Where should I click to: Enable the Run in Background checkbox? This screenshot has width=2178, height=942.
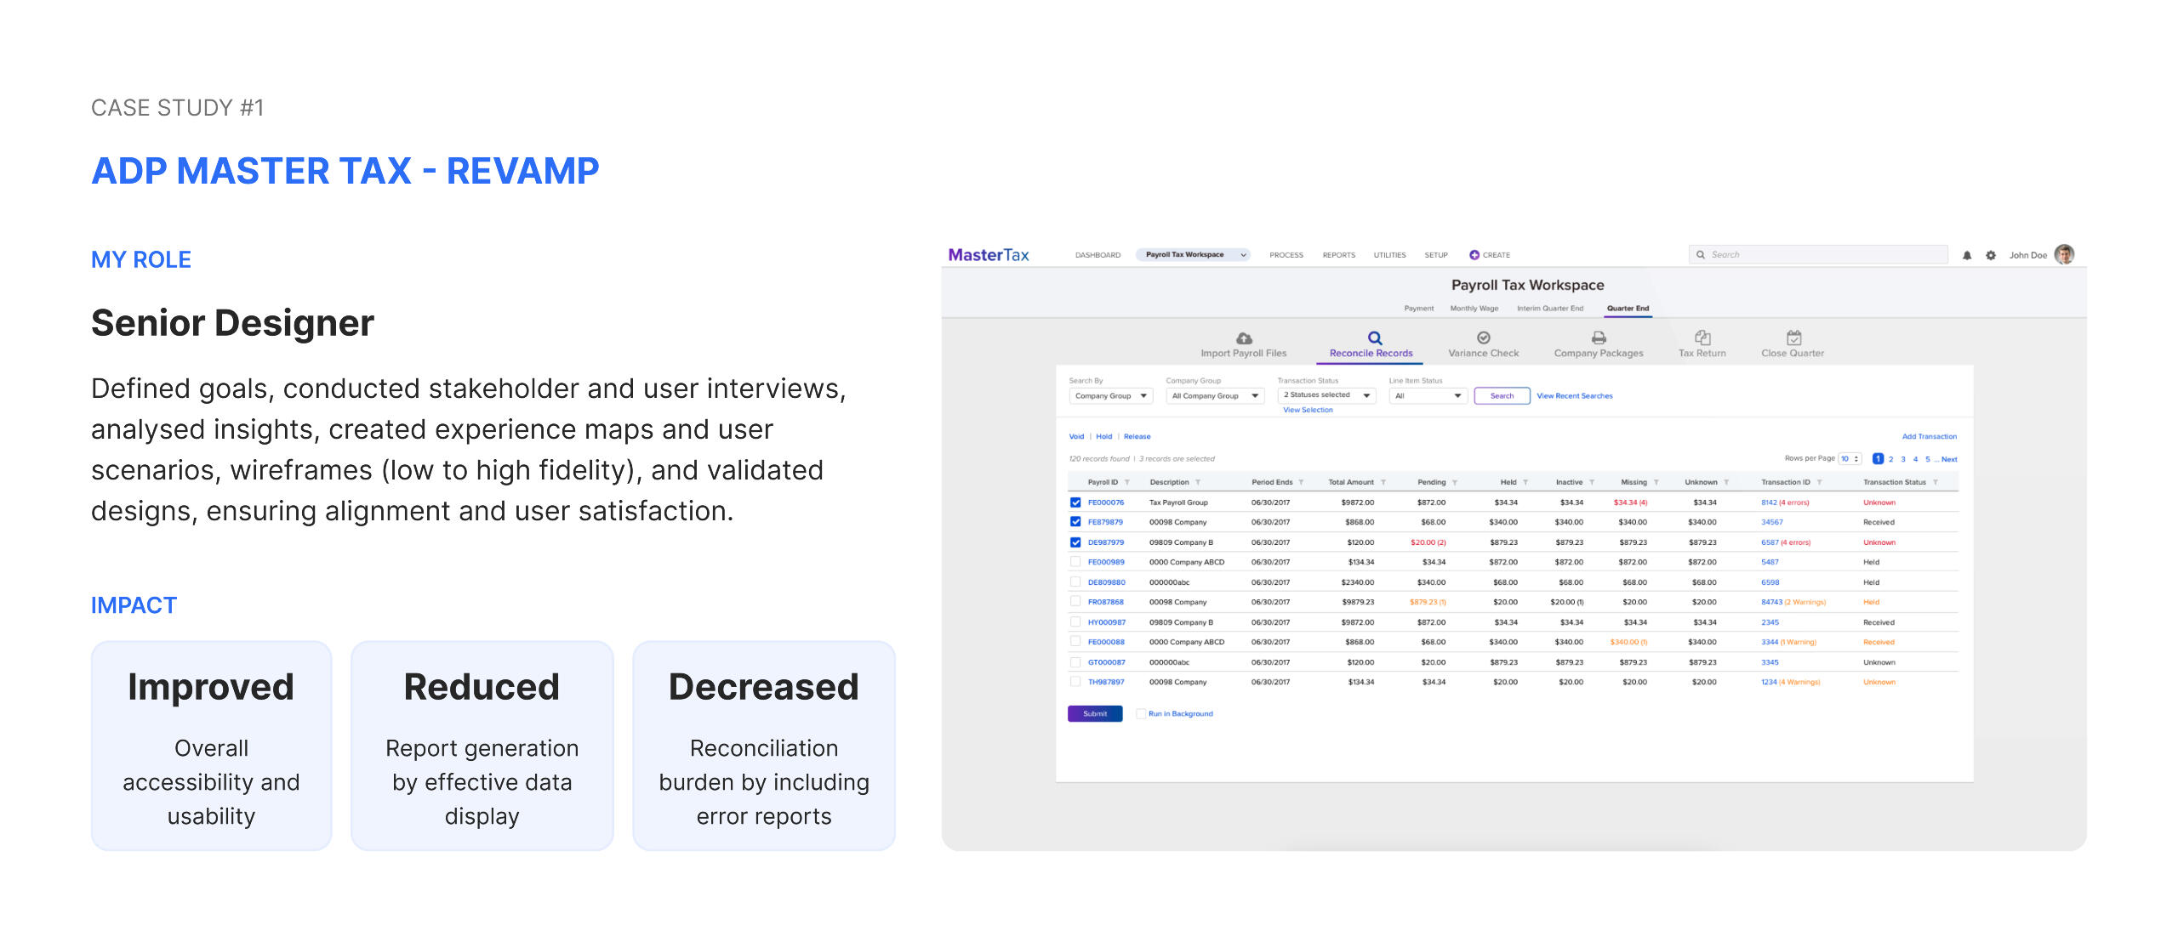1141,714
